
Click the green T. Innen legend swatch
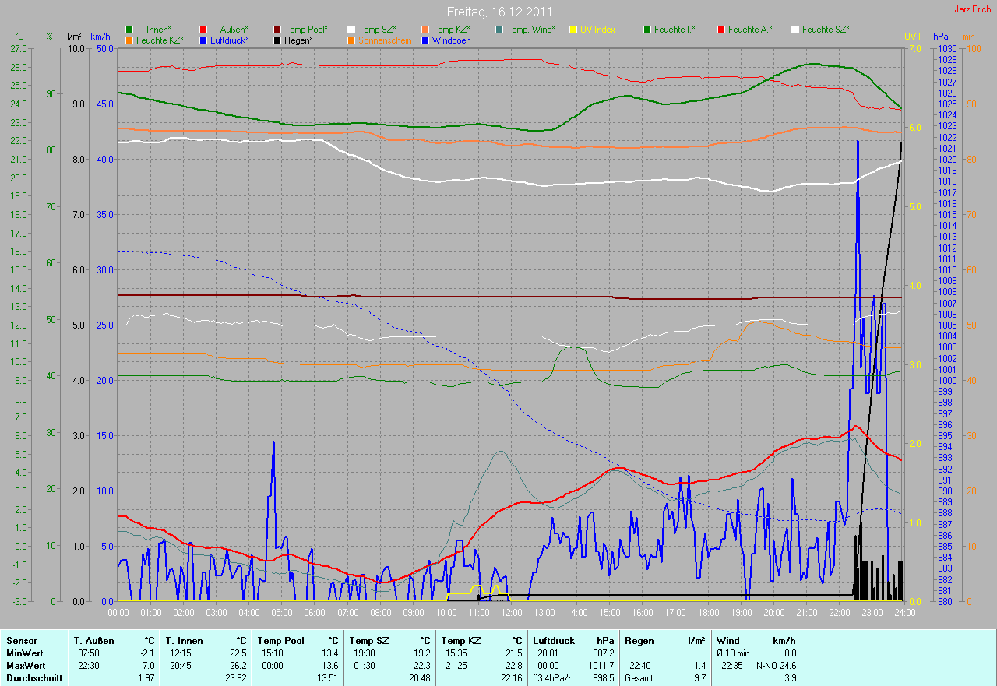coord(129,30)
